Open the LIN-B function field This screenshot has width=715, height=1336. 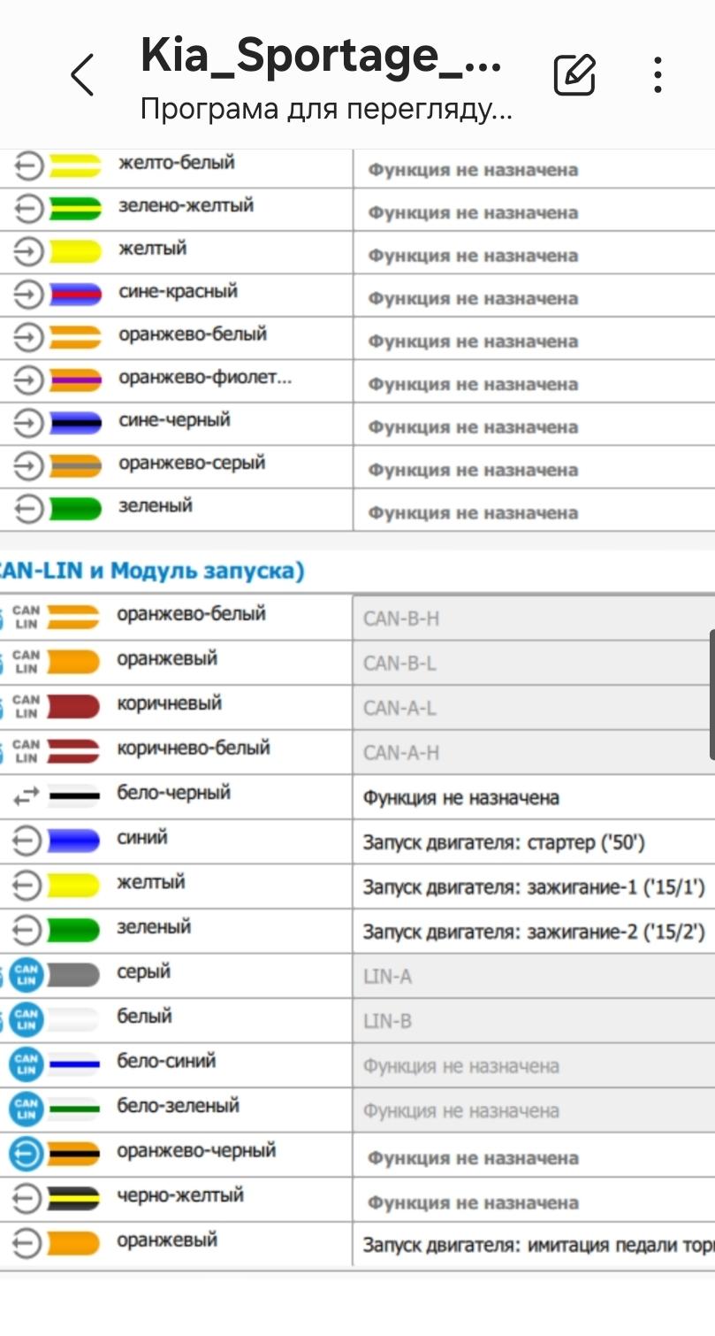click(534, 1020)
